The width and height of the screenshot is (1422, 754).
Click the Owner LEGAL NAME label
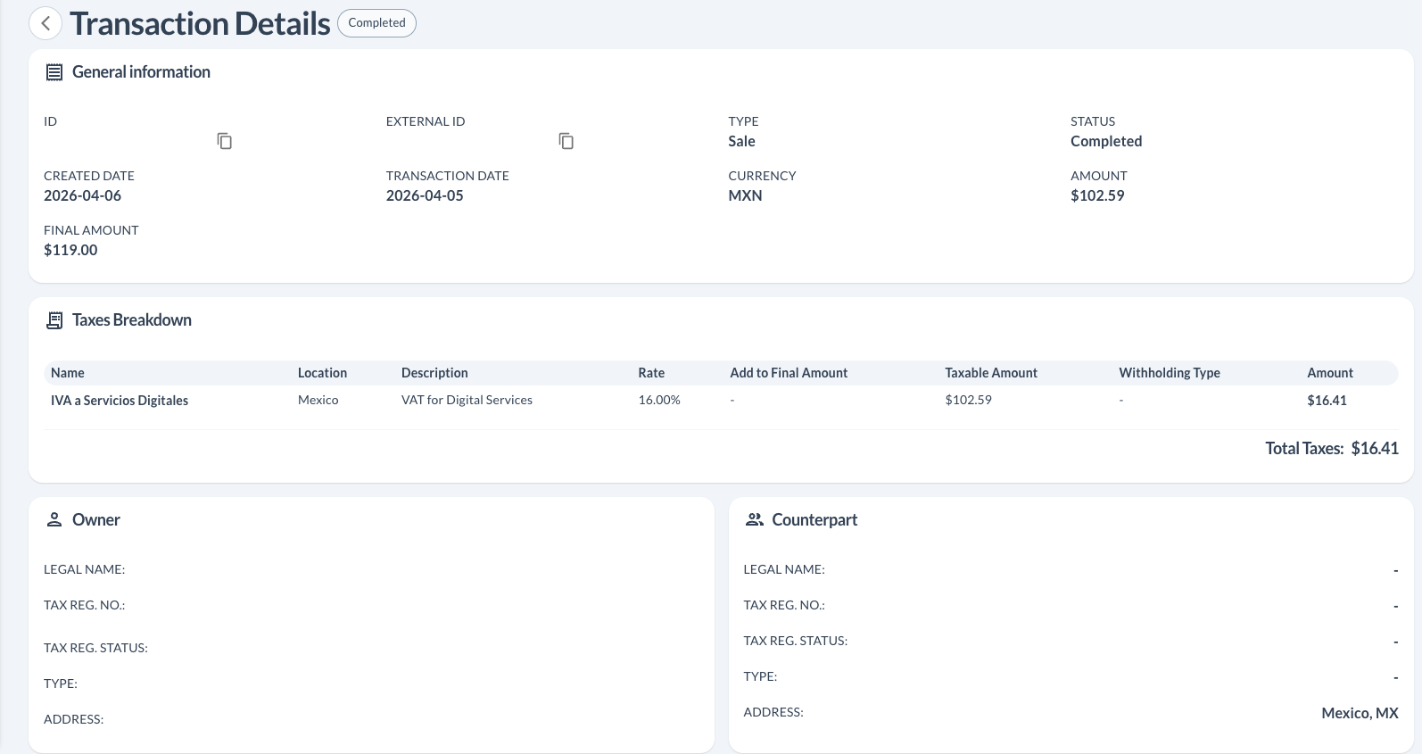coord(85,569)
